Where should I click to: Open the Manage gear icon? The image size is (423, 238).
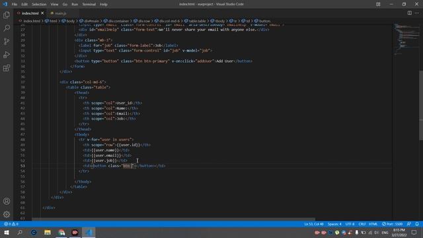[7, 214]
